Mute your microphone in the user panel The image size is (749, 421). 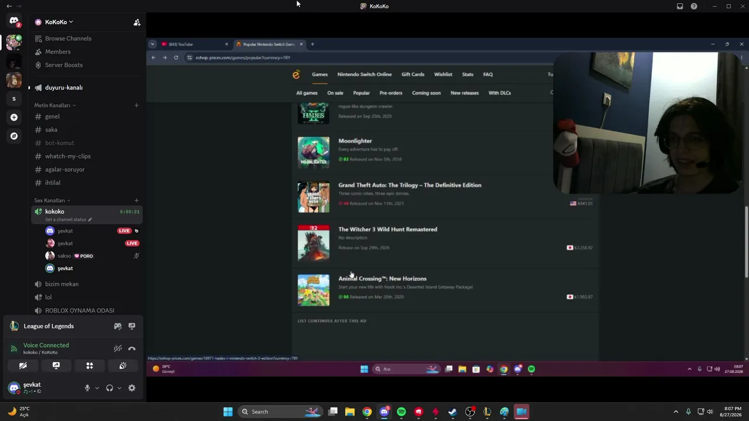coord(87,388)
